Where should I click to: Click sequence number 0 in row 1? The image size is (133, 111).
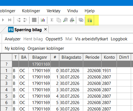click(x=55, y=71)
